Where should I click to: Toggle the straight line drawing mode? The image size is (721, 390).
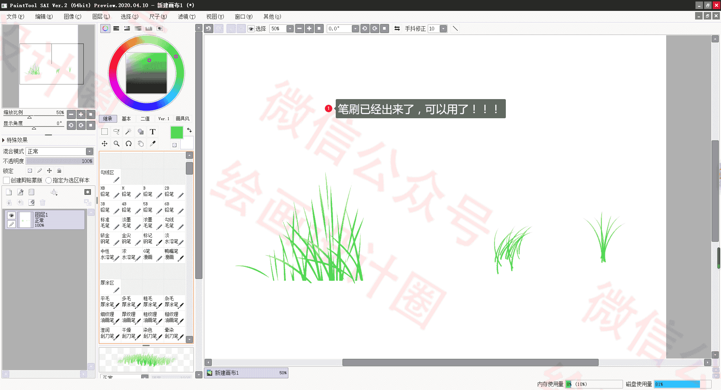pos(455,29)
